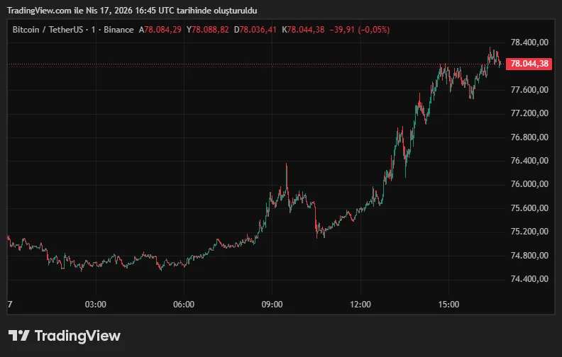This screenshot has height=357, width=562.
Task: Click the TradingView logo icon
Action: [x=18, y=336]
